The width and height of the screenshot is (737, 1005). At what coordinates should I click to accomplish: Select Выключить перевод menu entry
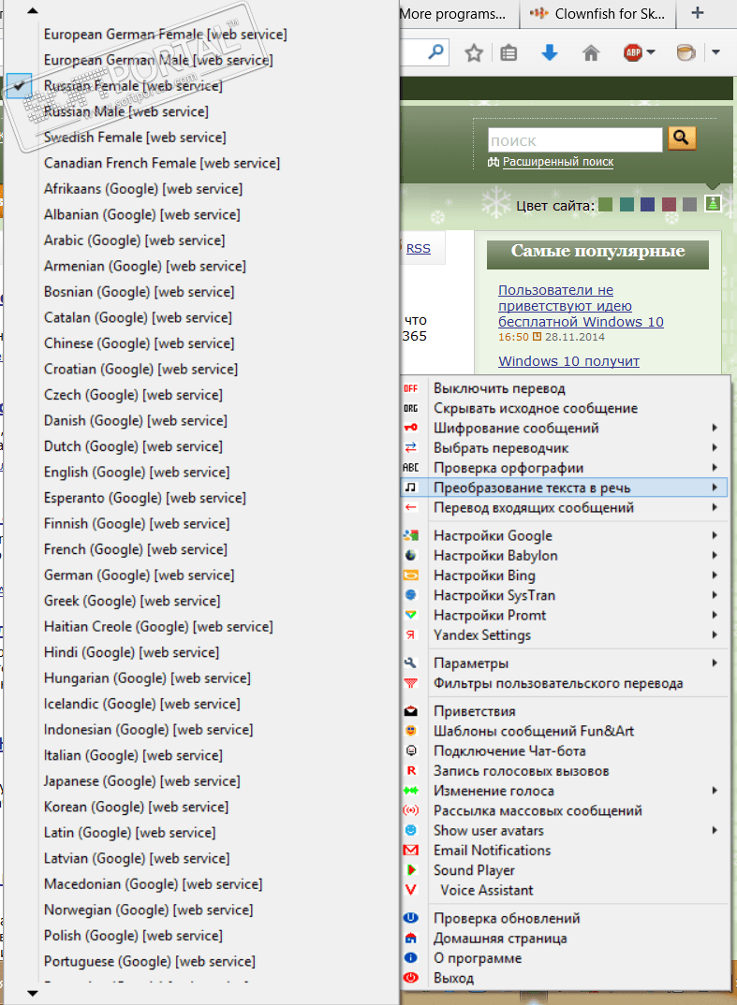click(565, 388)
